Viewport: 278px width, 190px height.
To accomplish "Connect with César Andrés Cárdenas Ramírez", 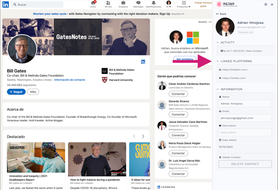I will (178, 94).
